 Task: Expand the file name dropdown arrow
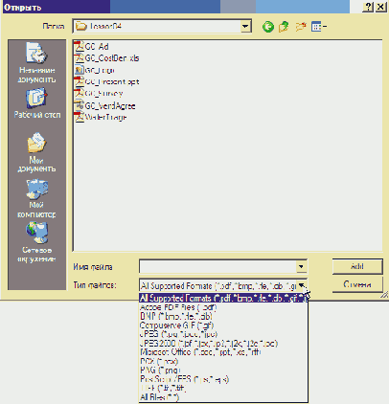pos(301,266)
